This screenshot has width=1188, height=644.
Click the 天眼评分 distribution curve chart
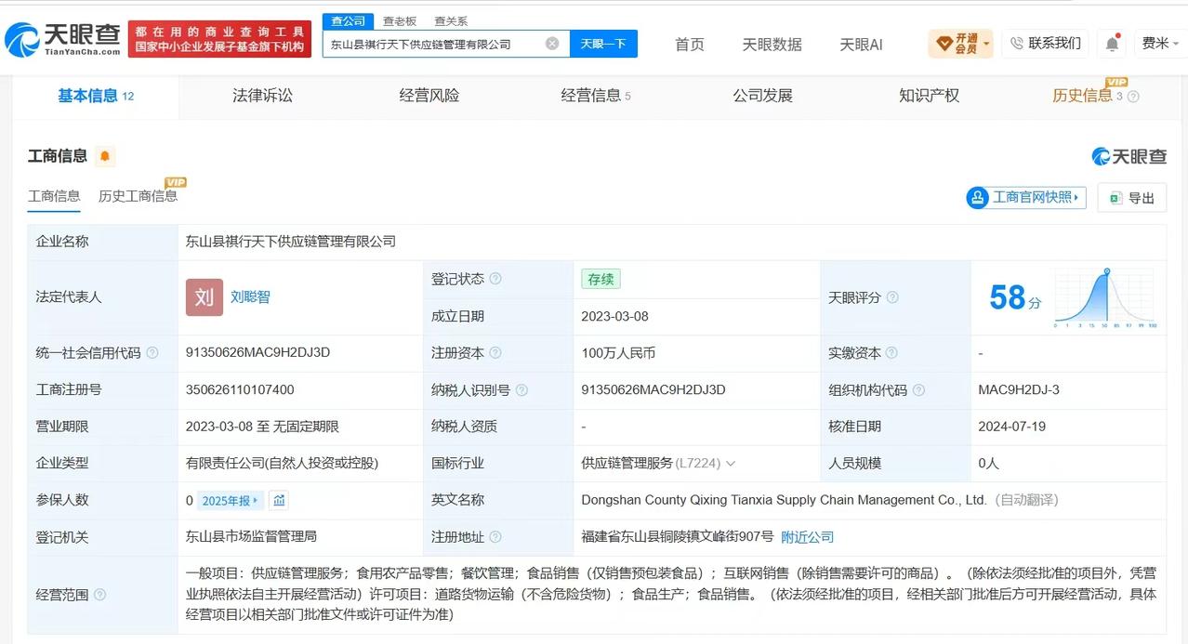(x=1105, y=297)
